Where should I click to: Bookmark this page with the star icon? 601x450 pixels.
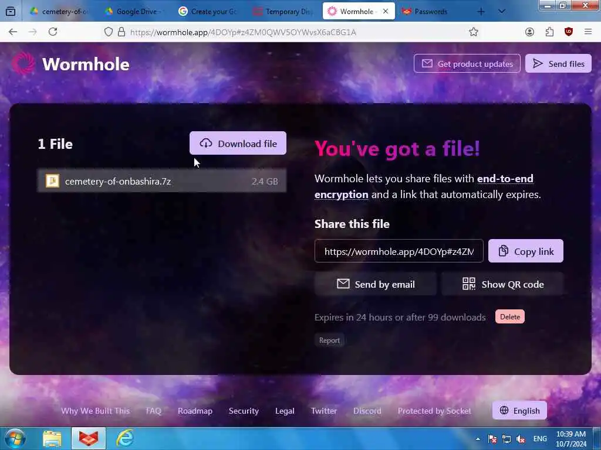click(474, 32)
